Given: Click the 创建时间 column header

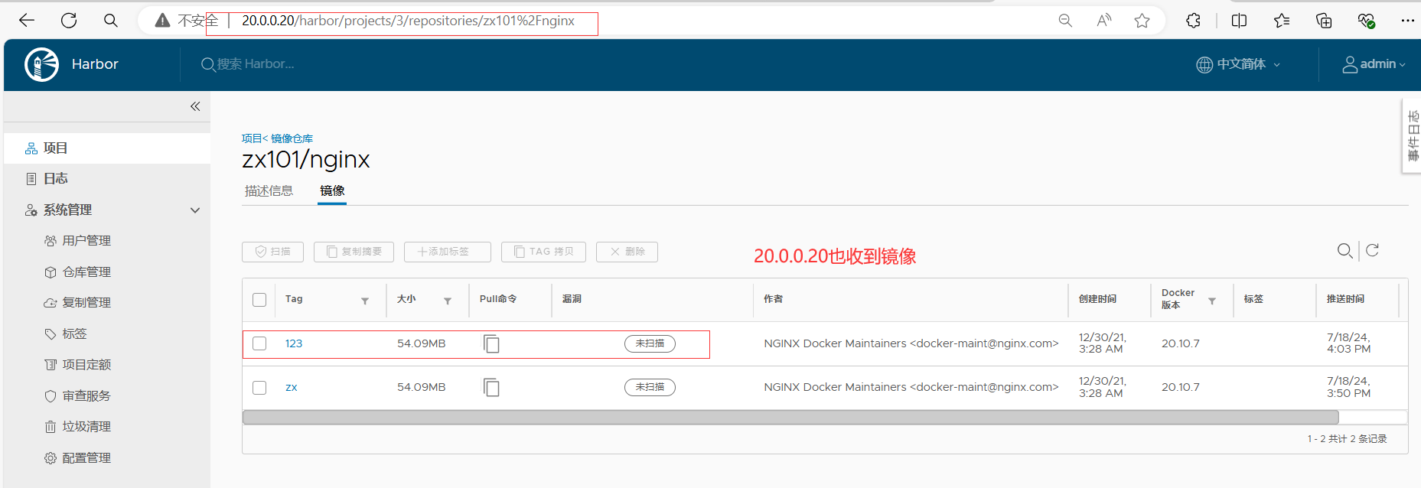Looking at the screenshot, I should click(1097, 299).
